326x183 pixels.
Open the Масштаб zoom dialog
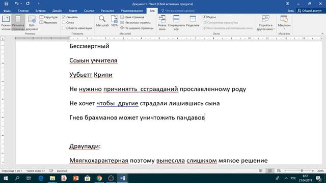click(102, 21)
